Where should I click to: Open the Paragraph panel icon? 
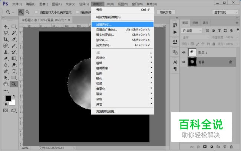coord(175,69)
